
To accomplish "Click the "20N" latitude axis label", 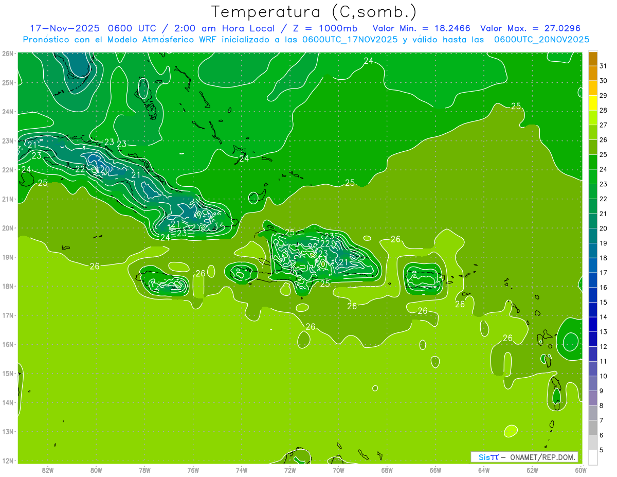I will (x=7, y=228).
